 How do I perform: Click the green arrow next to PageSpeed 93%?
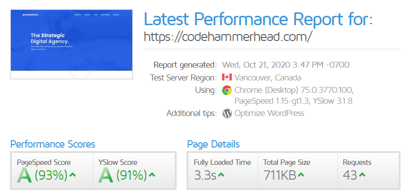(73, 175)
